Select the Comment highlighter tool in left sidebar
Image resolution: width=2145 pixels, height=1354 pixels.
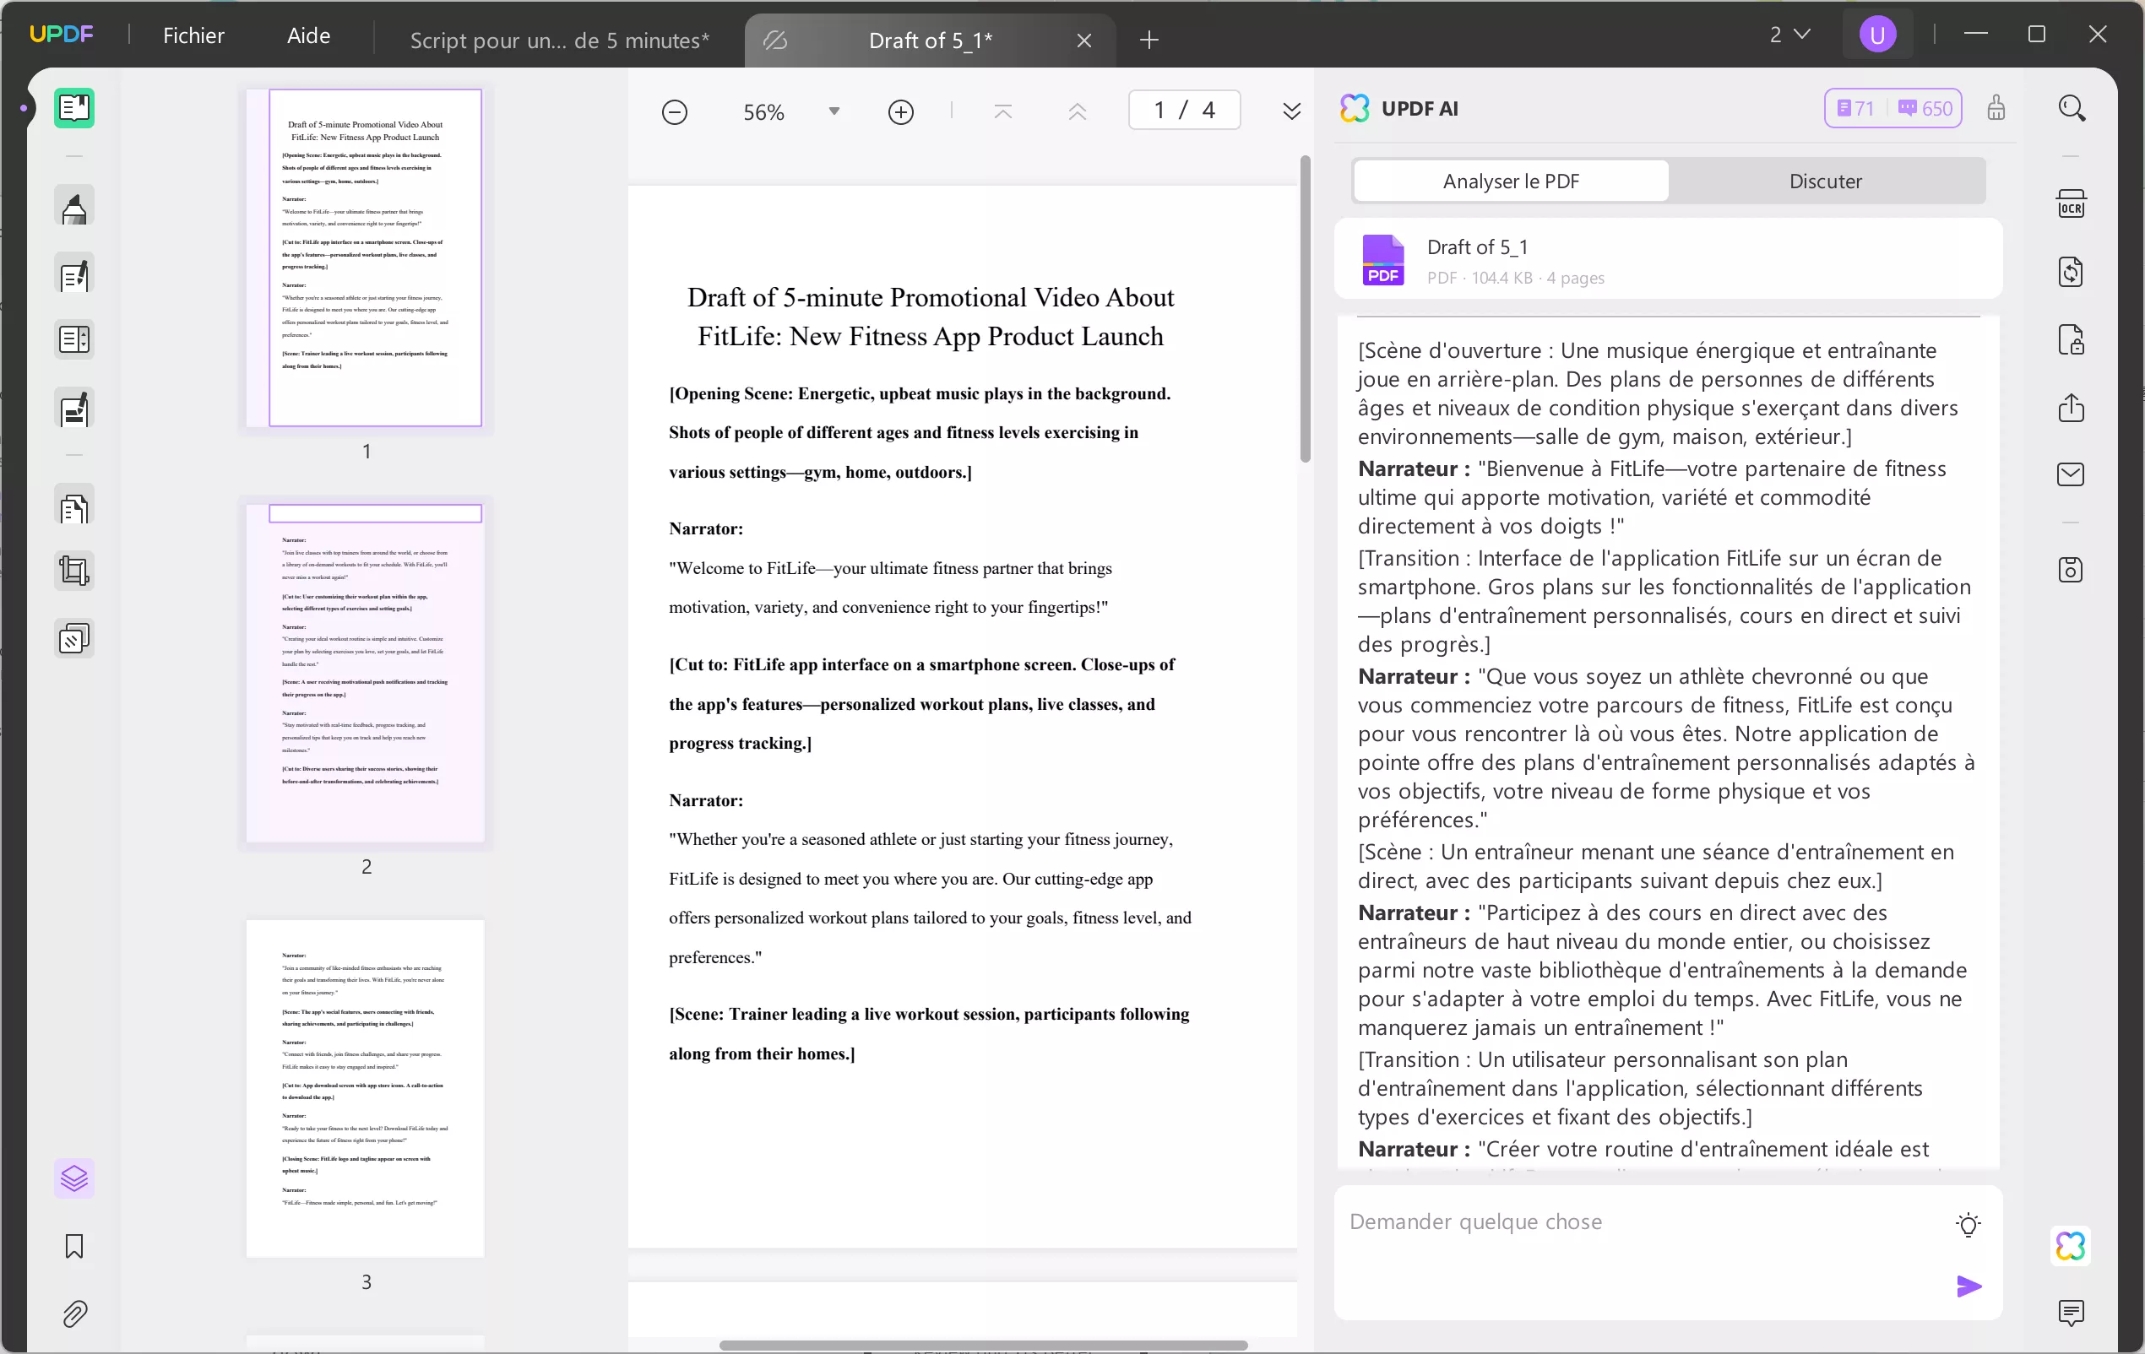click(x=74, y=208)
